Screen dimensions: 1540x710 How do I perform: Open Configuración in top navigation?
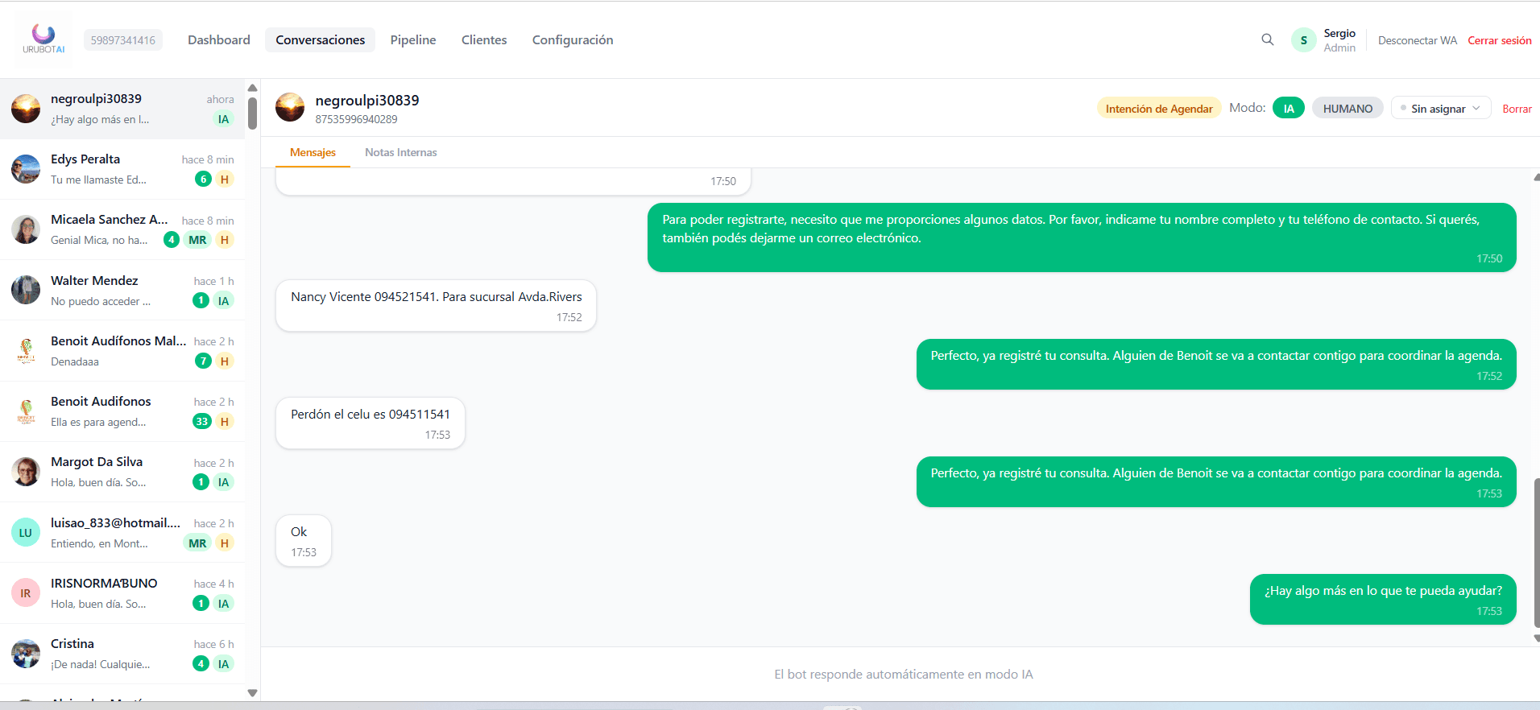[x=573, y=39]
